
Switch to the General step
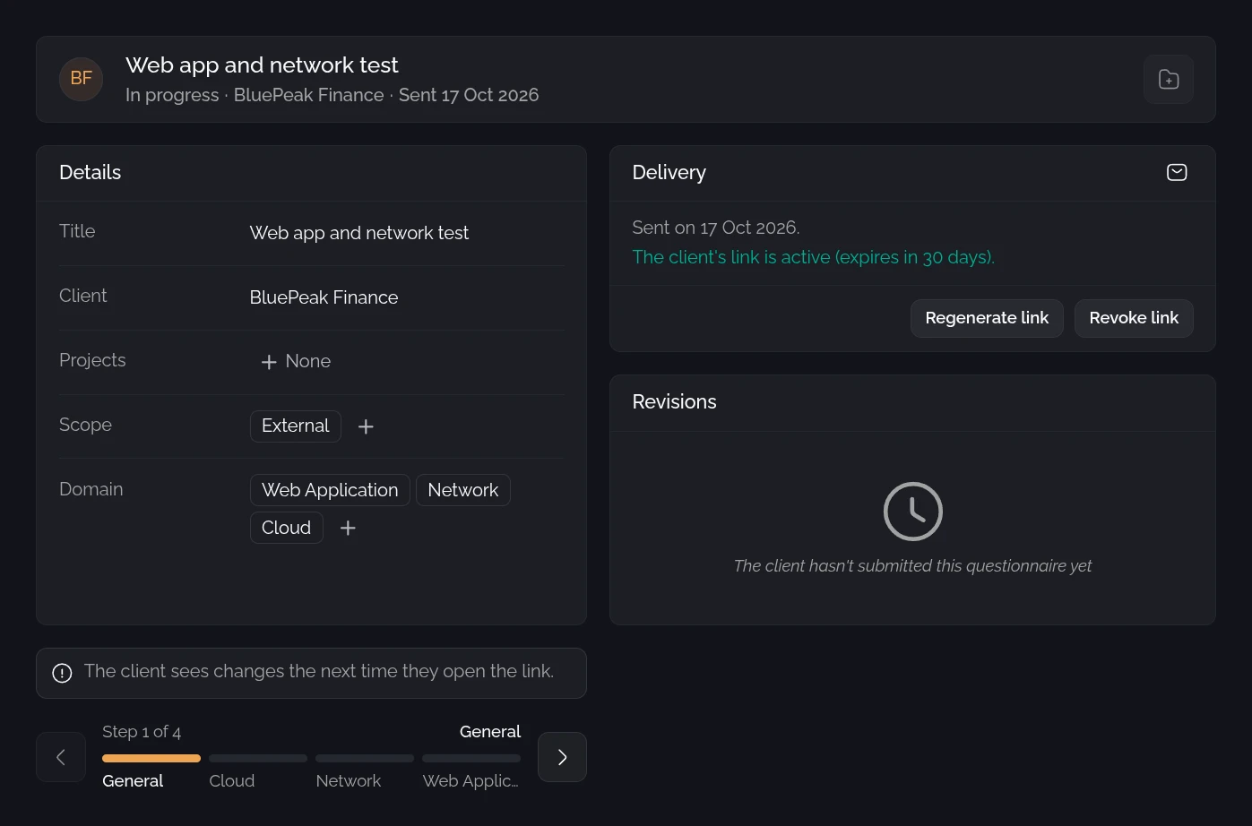tap(133, 780)
